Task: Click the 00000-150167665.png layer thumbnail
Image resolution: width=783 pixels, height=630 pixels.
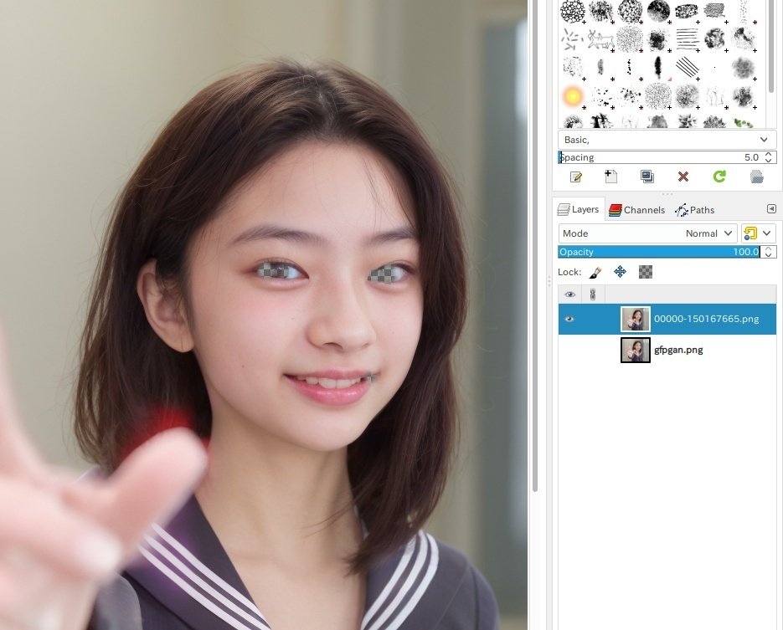Action: [635, 320]
